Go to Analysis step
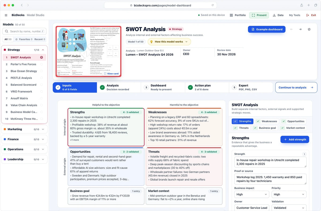Screen dimensions: 321x211 coord(119,87)
